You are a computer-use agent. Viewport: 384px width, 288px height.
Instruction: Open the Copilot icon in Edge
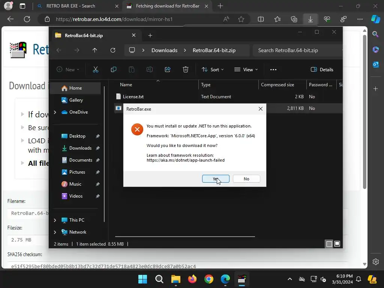pos(376,19)
